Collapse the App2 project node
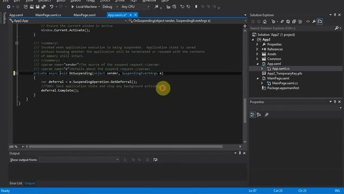This screenshot has height=194, width=344. [x=253, y=40]
